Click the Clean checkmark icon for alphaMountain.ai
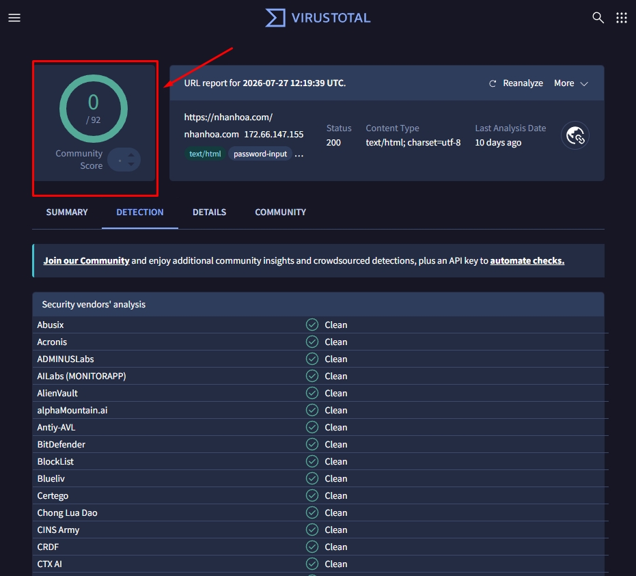 point(312,410)
